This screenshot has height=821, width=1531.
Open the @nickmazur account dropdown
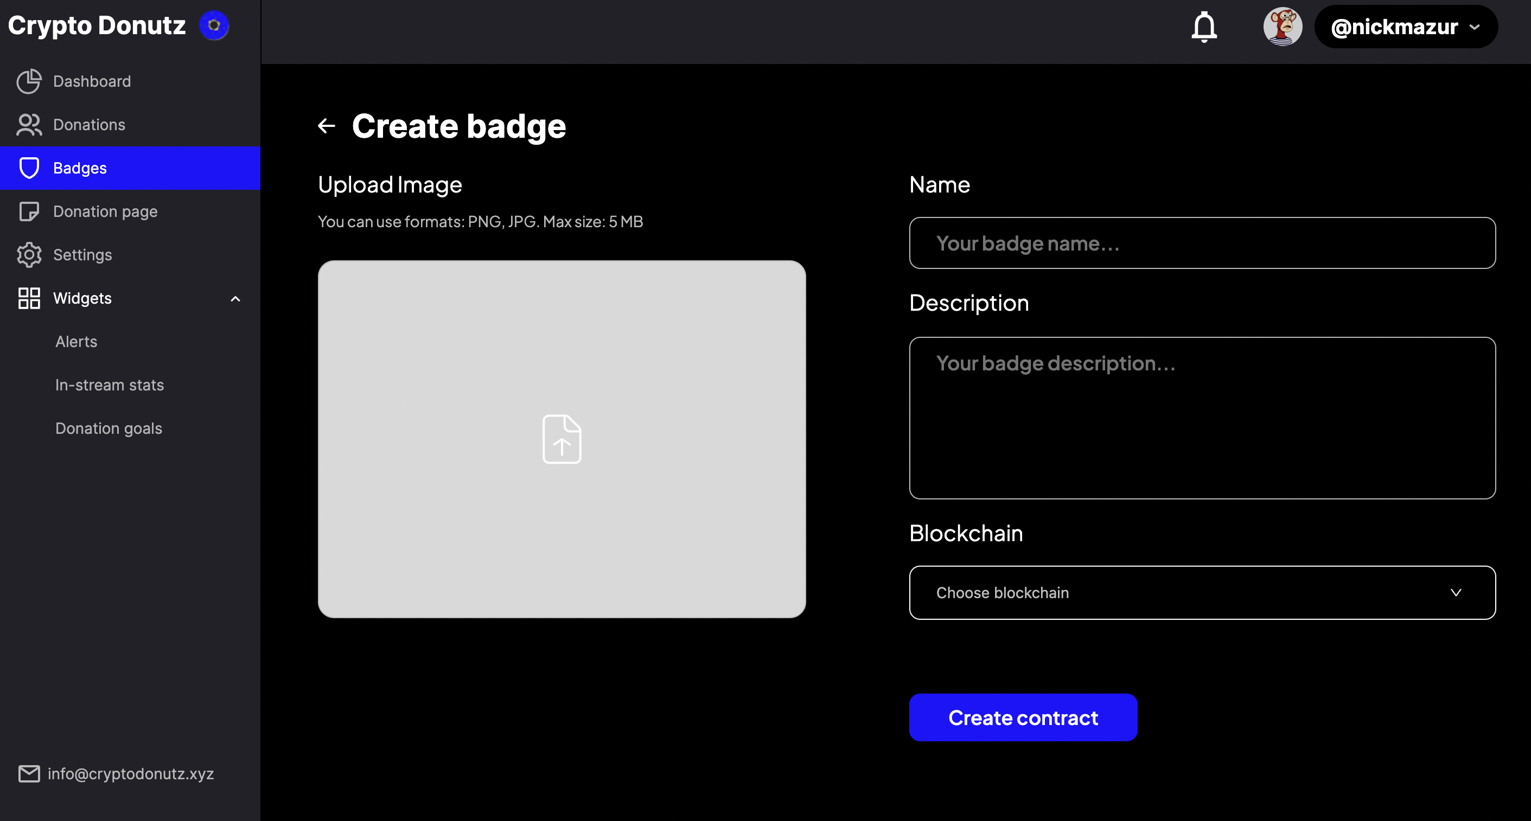tap(1406, 27)
